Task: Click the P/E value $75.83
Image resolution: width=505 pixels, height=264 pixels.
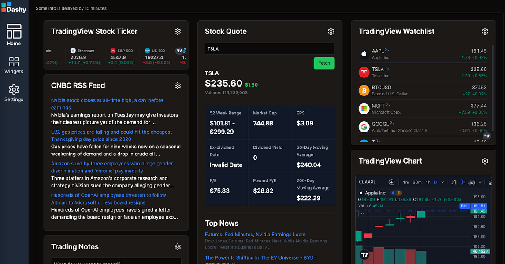Action: (x=219, y=191)
